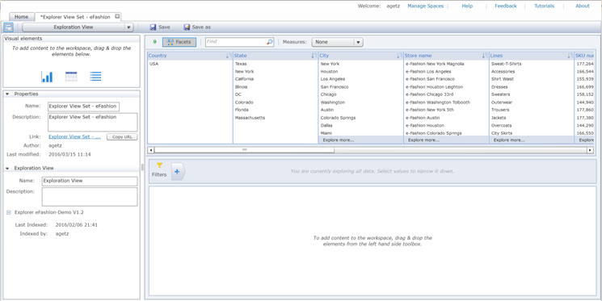Open the Explorer View Set hyperlink
The width and height of the screenshot is (602, 301).
[x=74, y=136]
